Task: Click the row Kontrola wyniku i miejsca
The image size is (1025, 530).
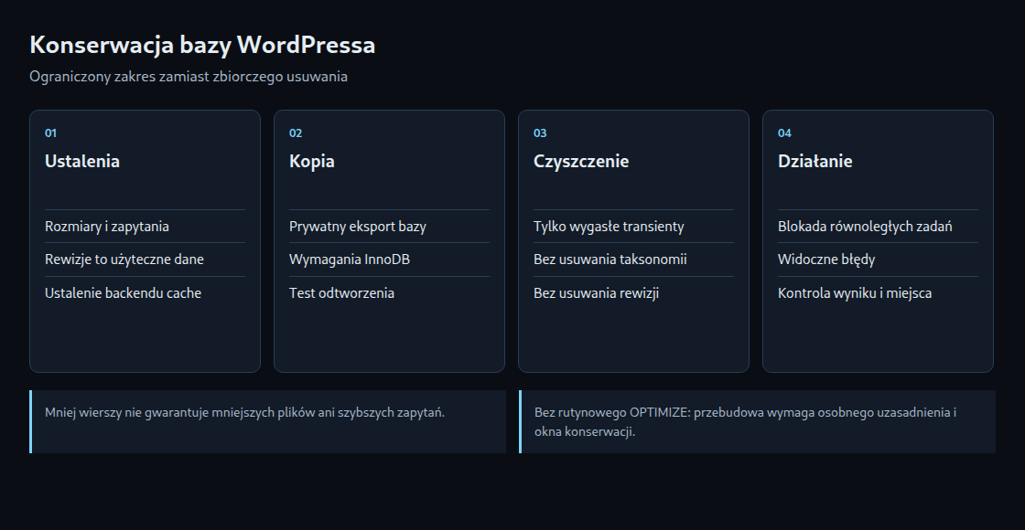Action: (x=878, y=293)
